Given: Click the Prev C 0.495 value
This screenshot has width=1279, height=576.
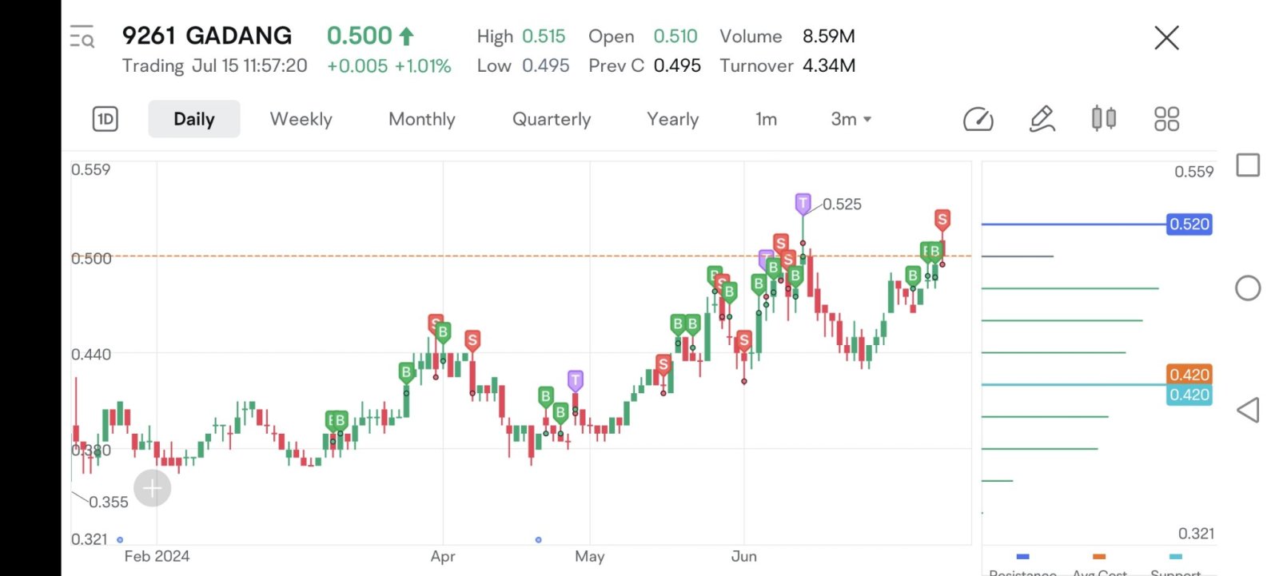Looking at the screenshot, I should click(x=677, y=66).
